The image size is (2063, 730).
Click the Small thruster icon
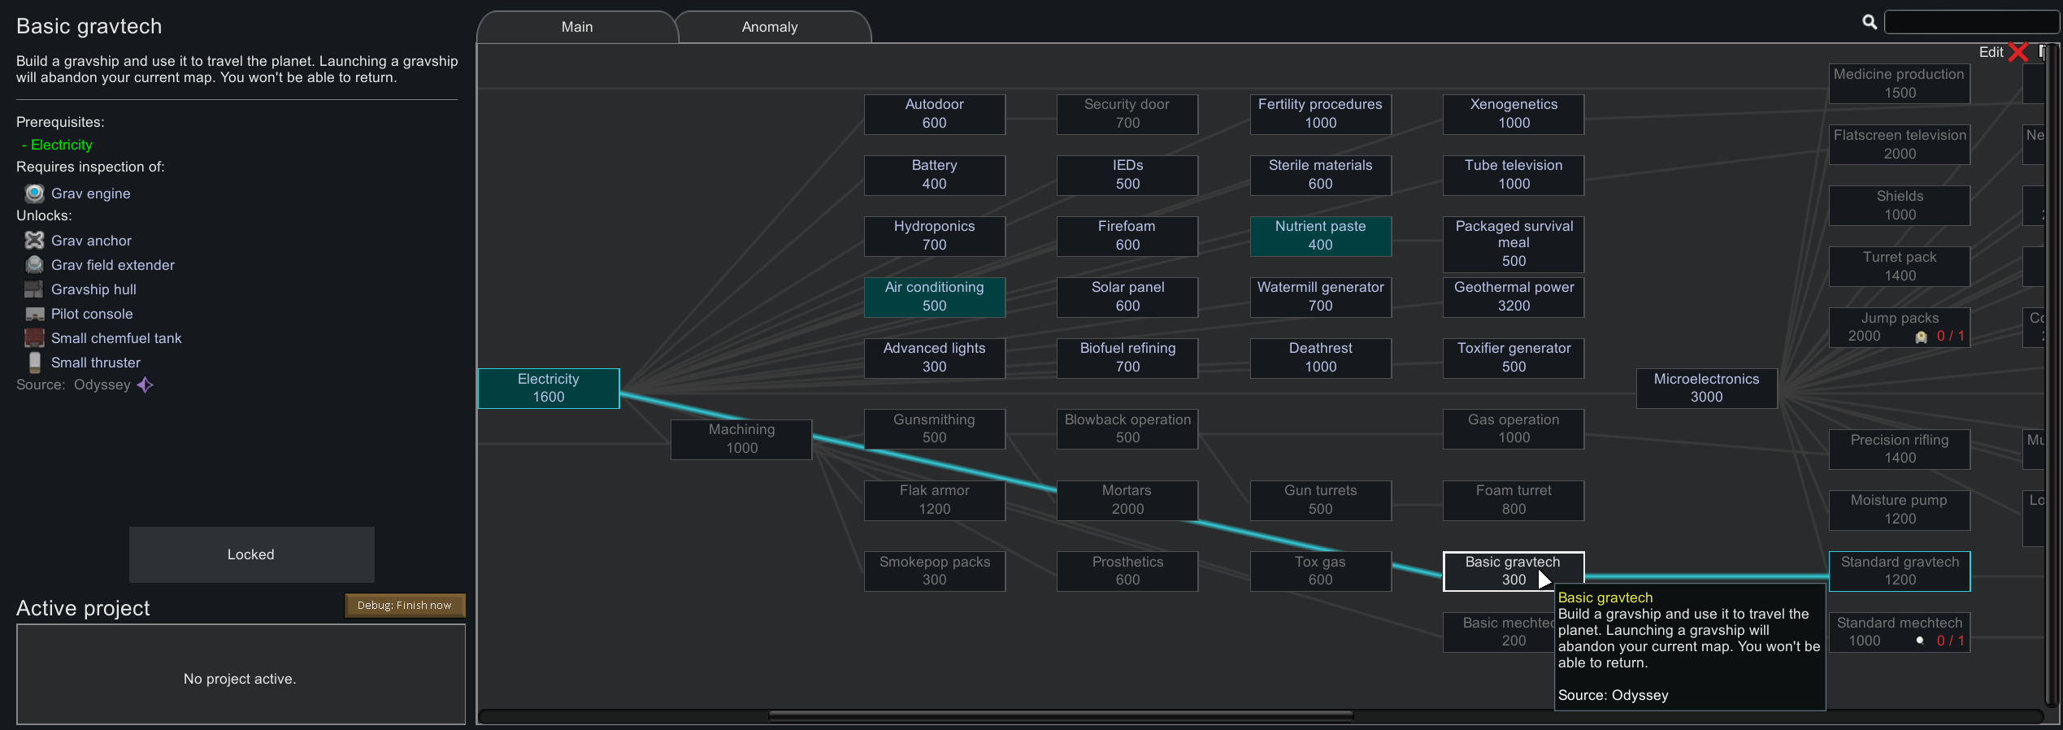tap(34, 363)
